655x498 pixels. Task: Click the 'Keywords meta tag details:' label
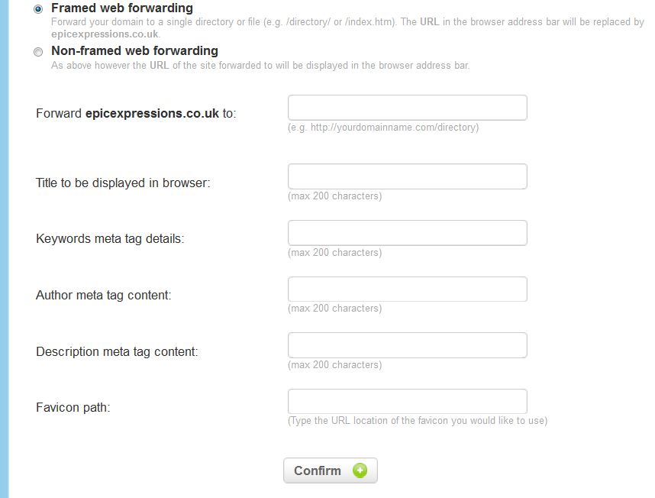110,238
